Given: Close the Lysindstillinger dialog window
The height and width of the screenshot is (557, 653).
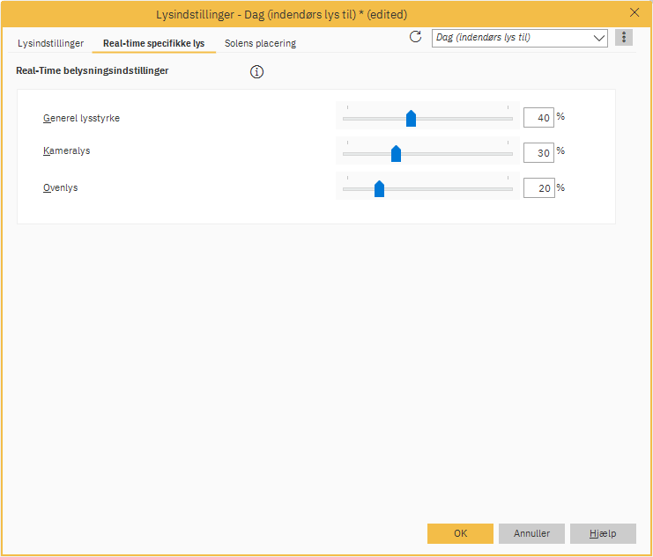Looking at the screenshot, I should (634, 13).
